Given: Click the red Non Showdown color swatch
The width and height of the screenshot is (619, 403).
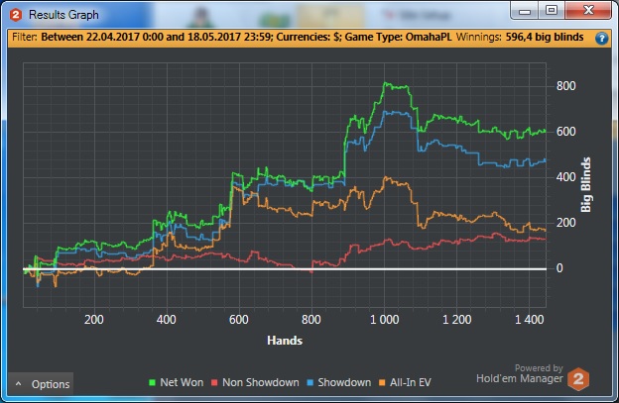Looking at the screenshot, I should (214, 382).
